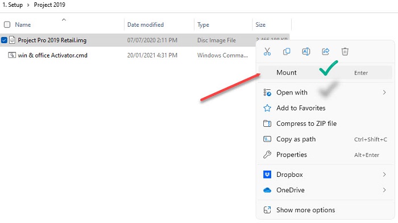
Task: Click Project 2019 breadcrumb segment
Action: tap(49, 5)
